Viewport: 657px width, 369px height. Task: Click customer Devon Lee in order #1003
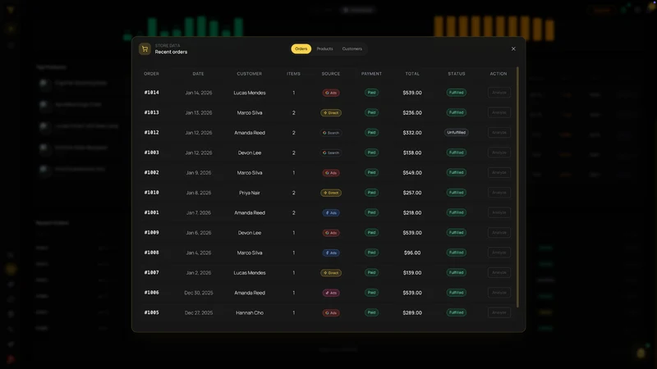(x=250, y=153)
